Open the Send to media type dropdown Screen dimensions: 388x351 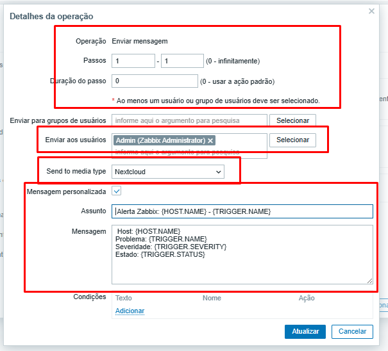click(x=168, y=172)
